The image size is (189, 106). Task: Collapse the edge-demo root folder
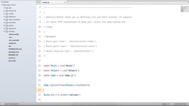(x=2, y=5)
